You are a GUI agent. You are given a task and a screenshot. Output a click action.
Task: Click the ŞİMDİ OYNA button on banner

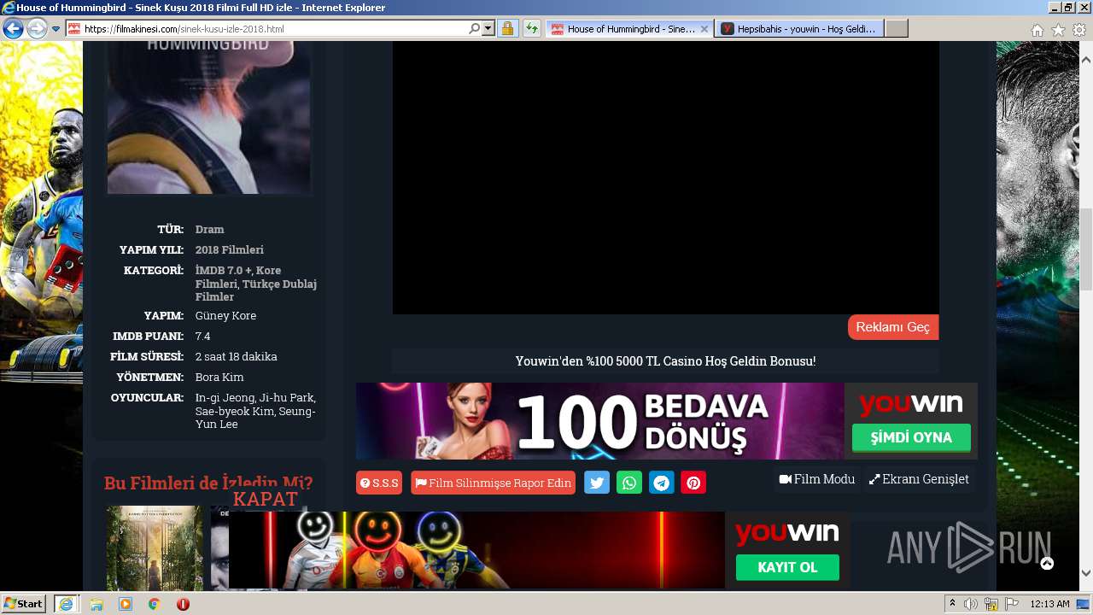[911, 437]
